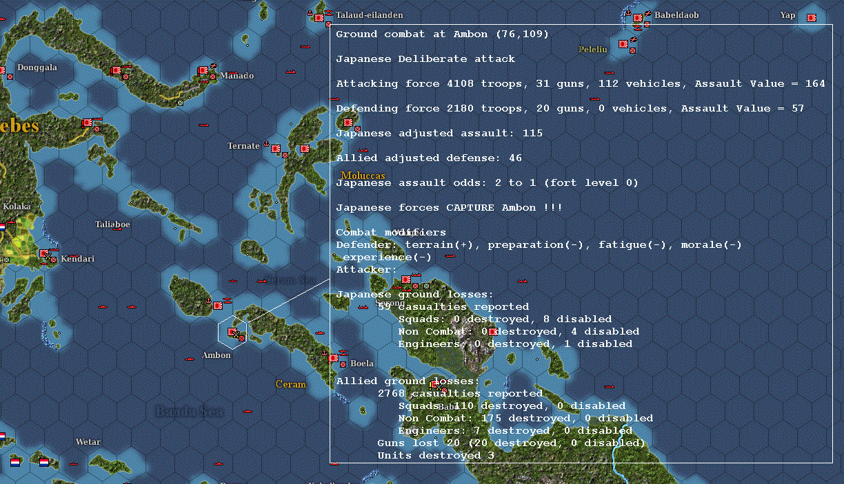Screen dimensions: 844x484
Task: Click the Yap label
Action: point(787,15)
